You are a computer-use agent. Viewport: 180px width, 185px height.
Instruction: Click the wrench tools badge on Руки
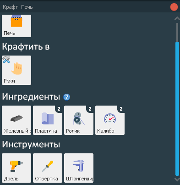tap(6, 60)
